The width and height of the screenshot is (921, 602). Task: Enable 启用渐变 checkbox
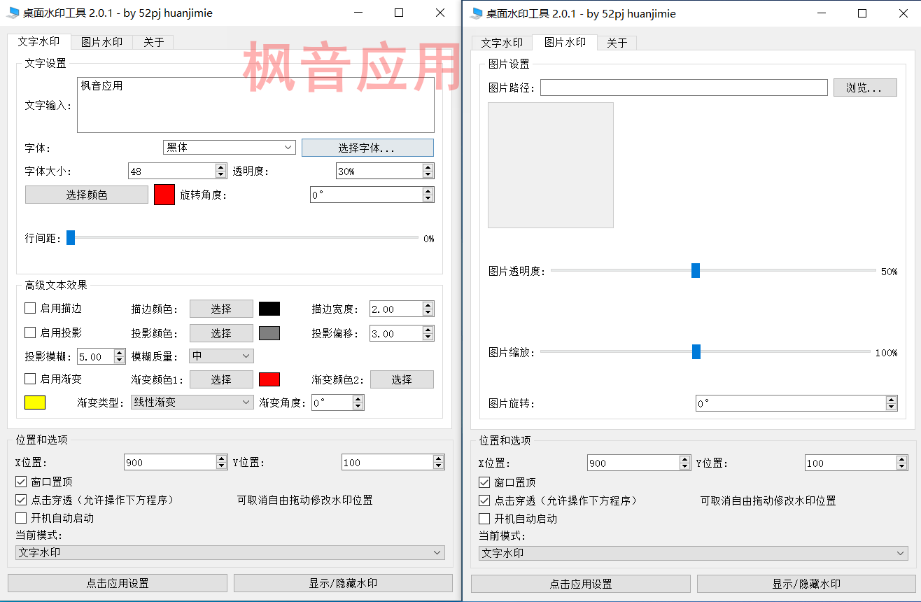[30, 379]
